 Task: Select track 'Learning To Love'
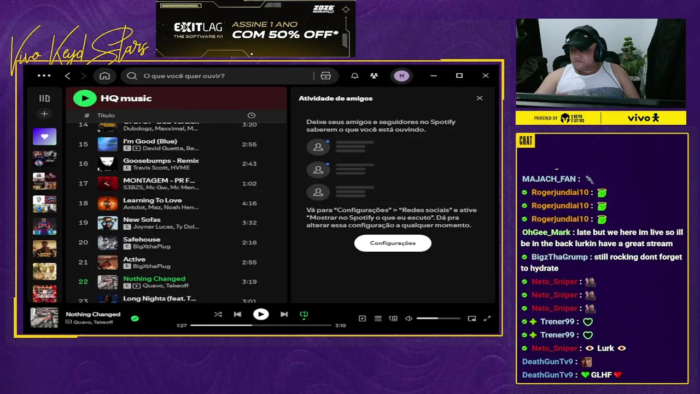pyautogui.click(x=176, y=203)
